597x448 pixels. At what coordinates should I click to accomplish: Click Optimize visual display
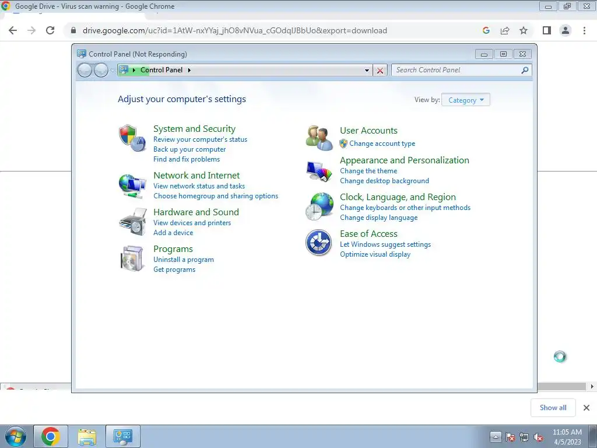(x=375, y=254)
